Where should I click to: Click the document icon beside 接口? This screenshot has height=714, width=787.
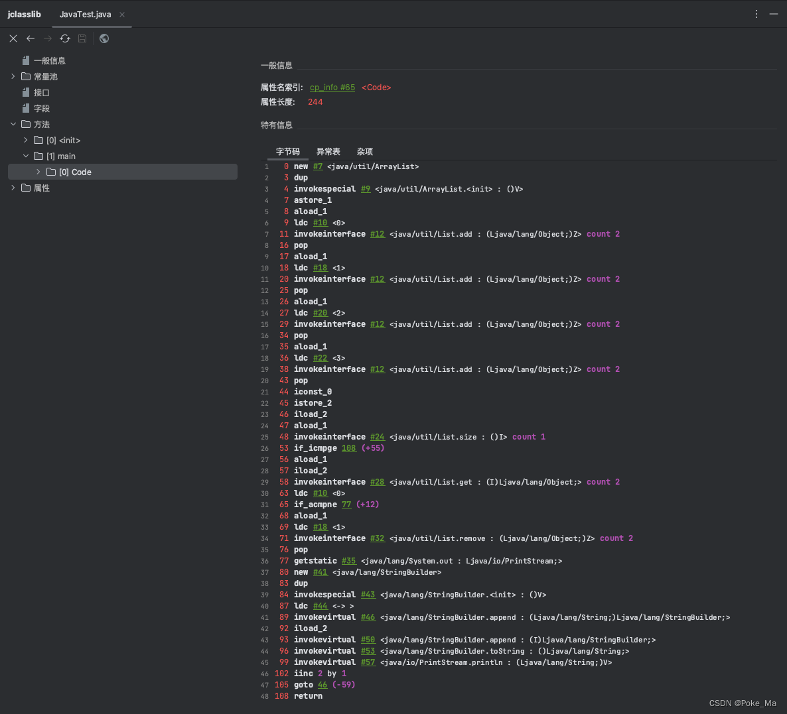point(25,92)
